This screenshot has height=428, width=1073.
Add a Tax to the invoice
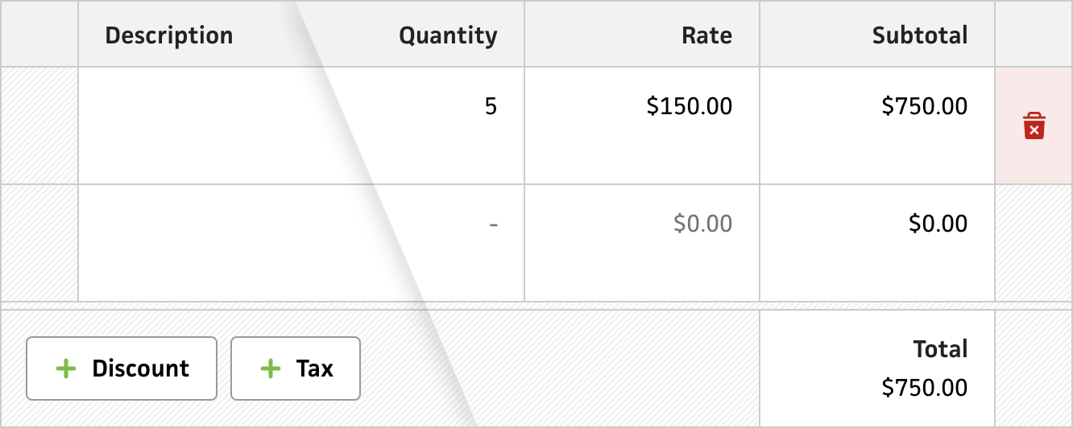coord(296,368)
